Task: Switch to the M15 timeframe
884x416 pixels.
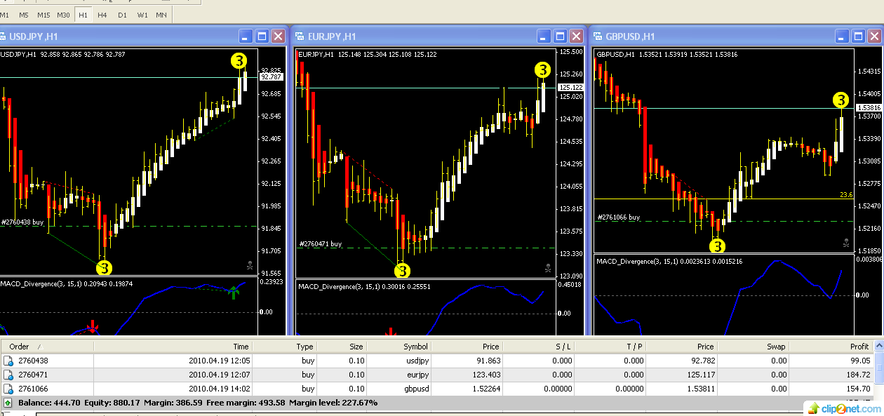Action: [43, 15]
